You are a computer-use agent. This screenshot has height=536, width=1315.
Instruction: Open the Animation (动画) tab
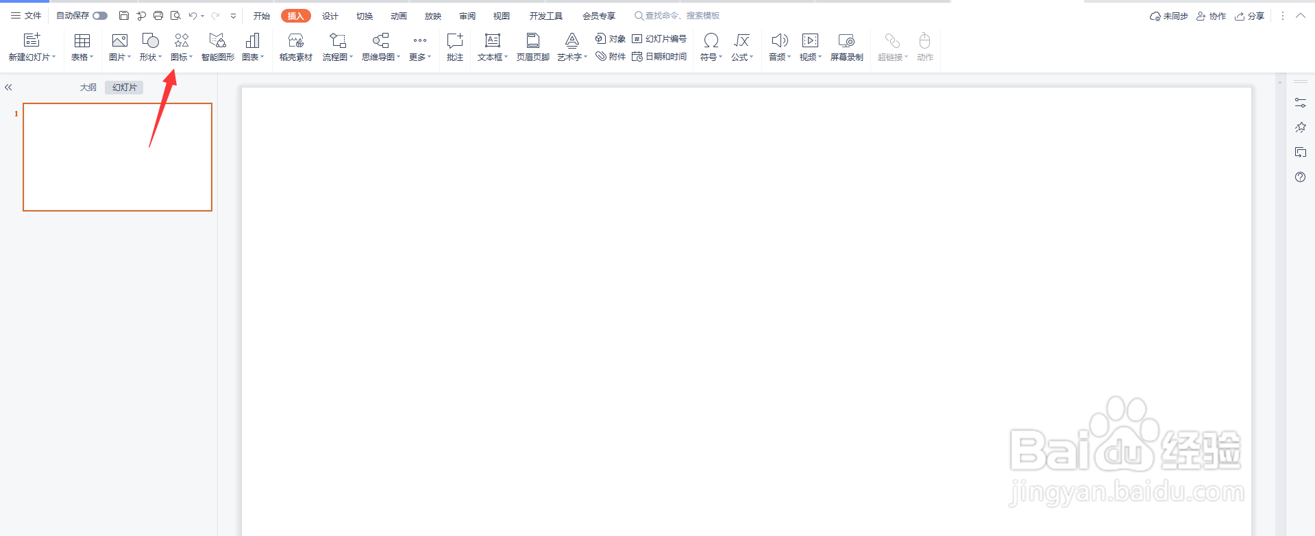399,16
